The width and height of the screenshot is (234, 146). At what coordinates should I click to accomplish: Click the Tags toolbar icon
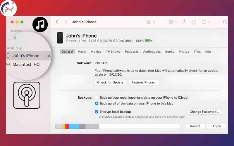coord(194,22)
